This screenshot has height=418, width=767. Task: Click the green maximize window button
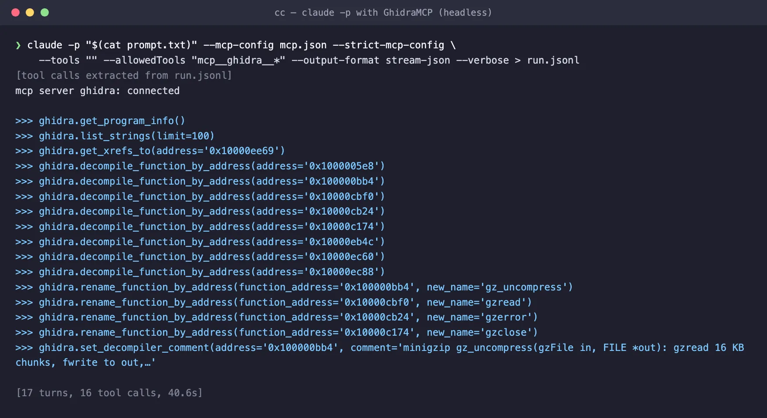coord(44,12)
